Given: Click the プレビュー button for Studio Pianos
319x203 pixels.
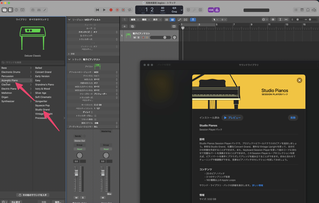Looking at the screenshot, I should coord(232,117).
